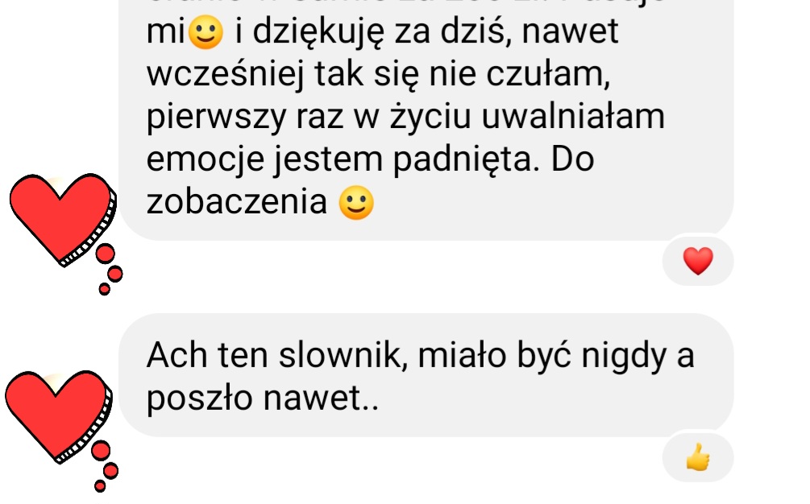Click the word 'zobaczenia' in first message
The image size is (810, 504).
237,202
